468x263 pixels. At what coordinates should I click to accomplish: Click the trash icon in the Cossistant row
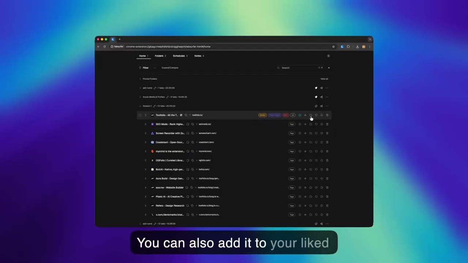[x=327, y=142]
